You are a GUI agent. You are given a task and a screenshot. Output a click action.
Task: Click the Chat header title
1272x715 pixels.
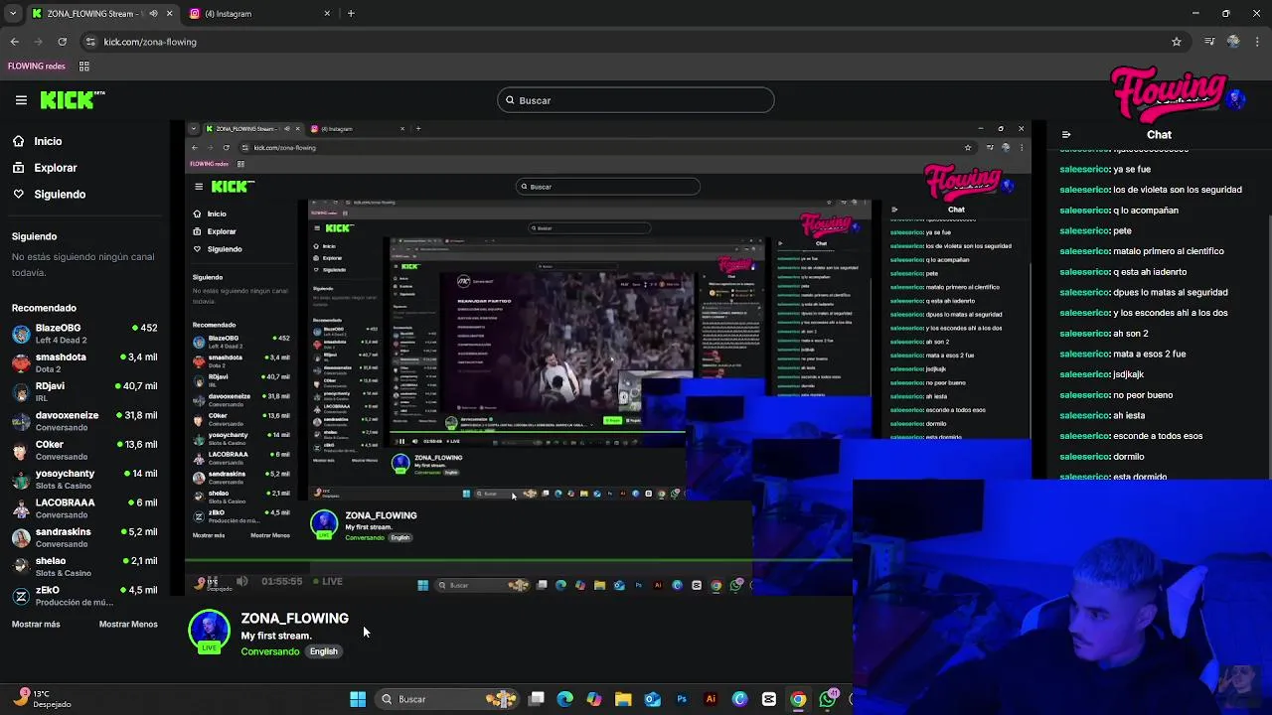pos(1159,135)
